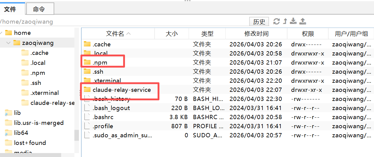Switch to the 命令 tab
Screen dimensions: 374x157
(39, 9)
